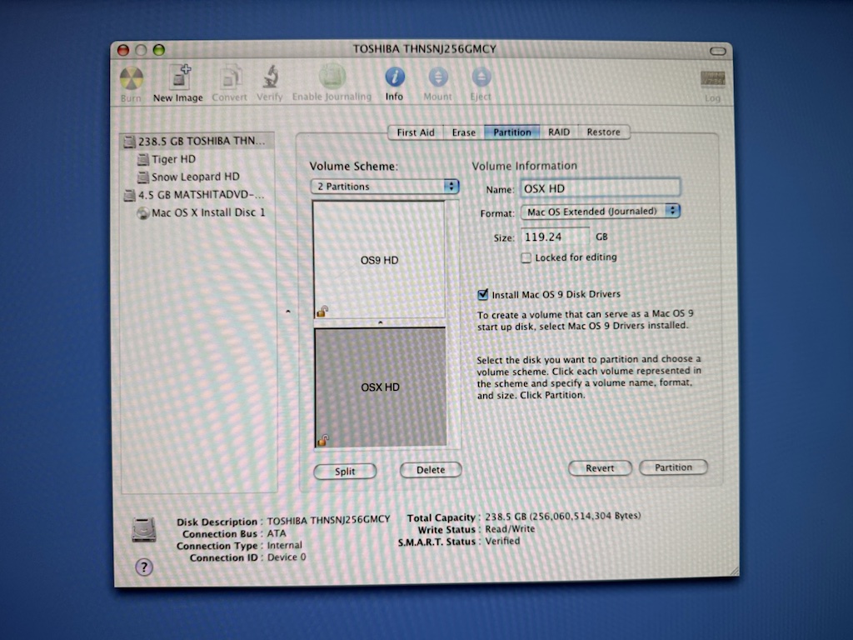The width and height of the screenshot is (853, 640).
Task: Click the Delete button
Action: click(431, 470)
